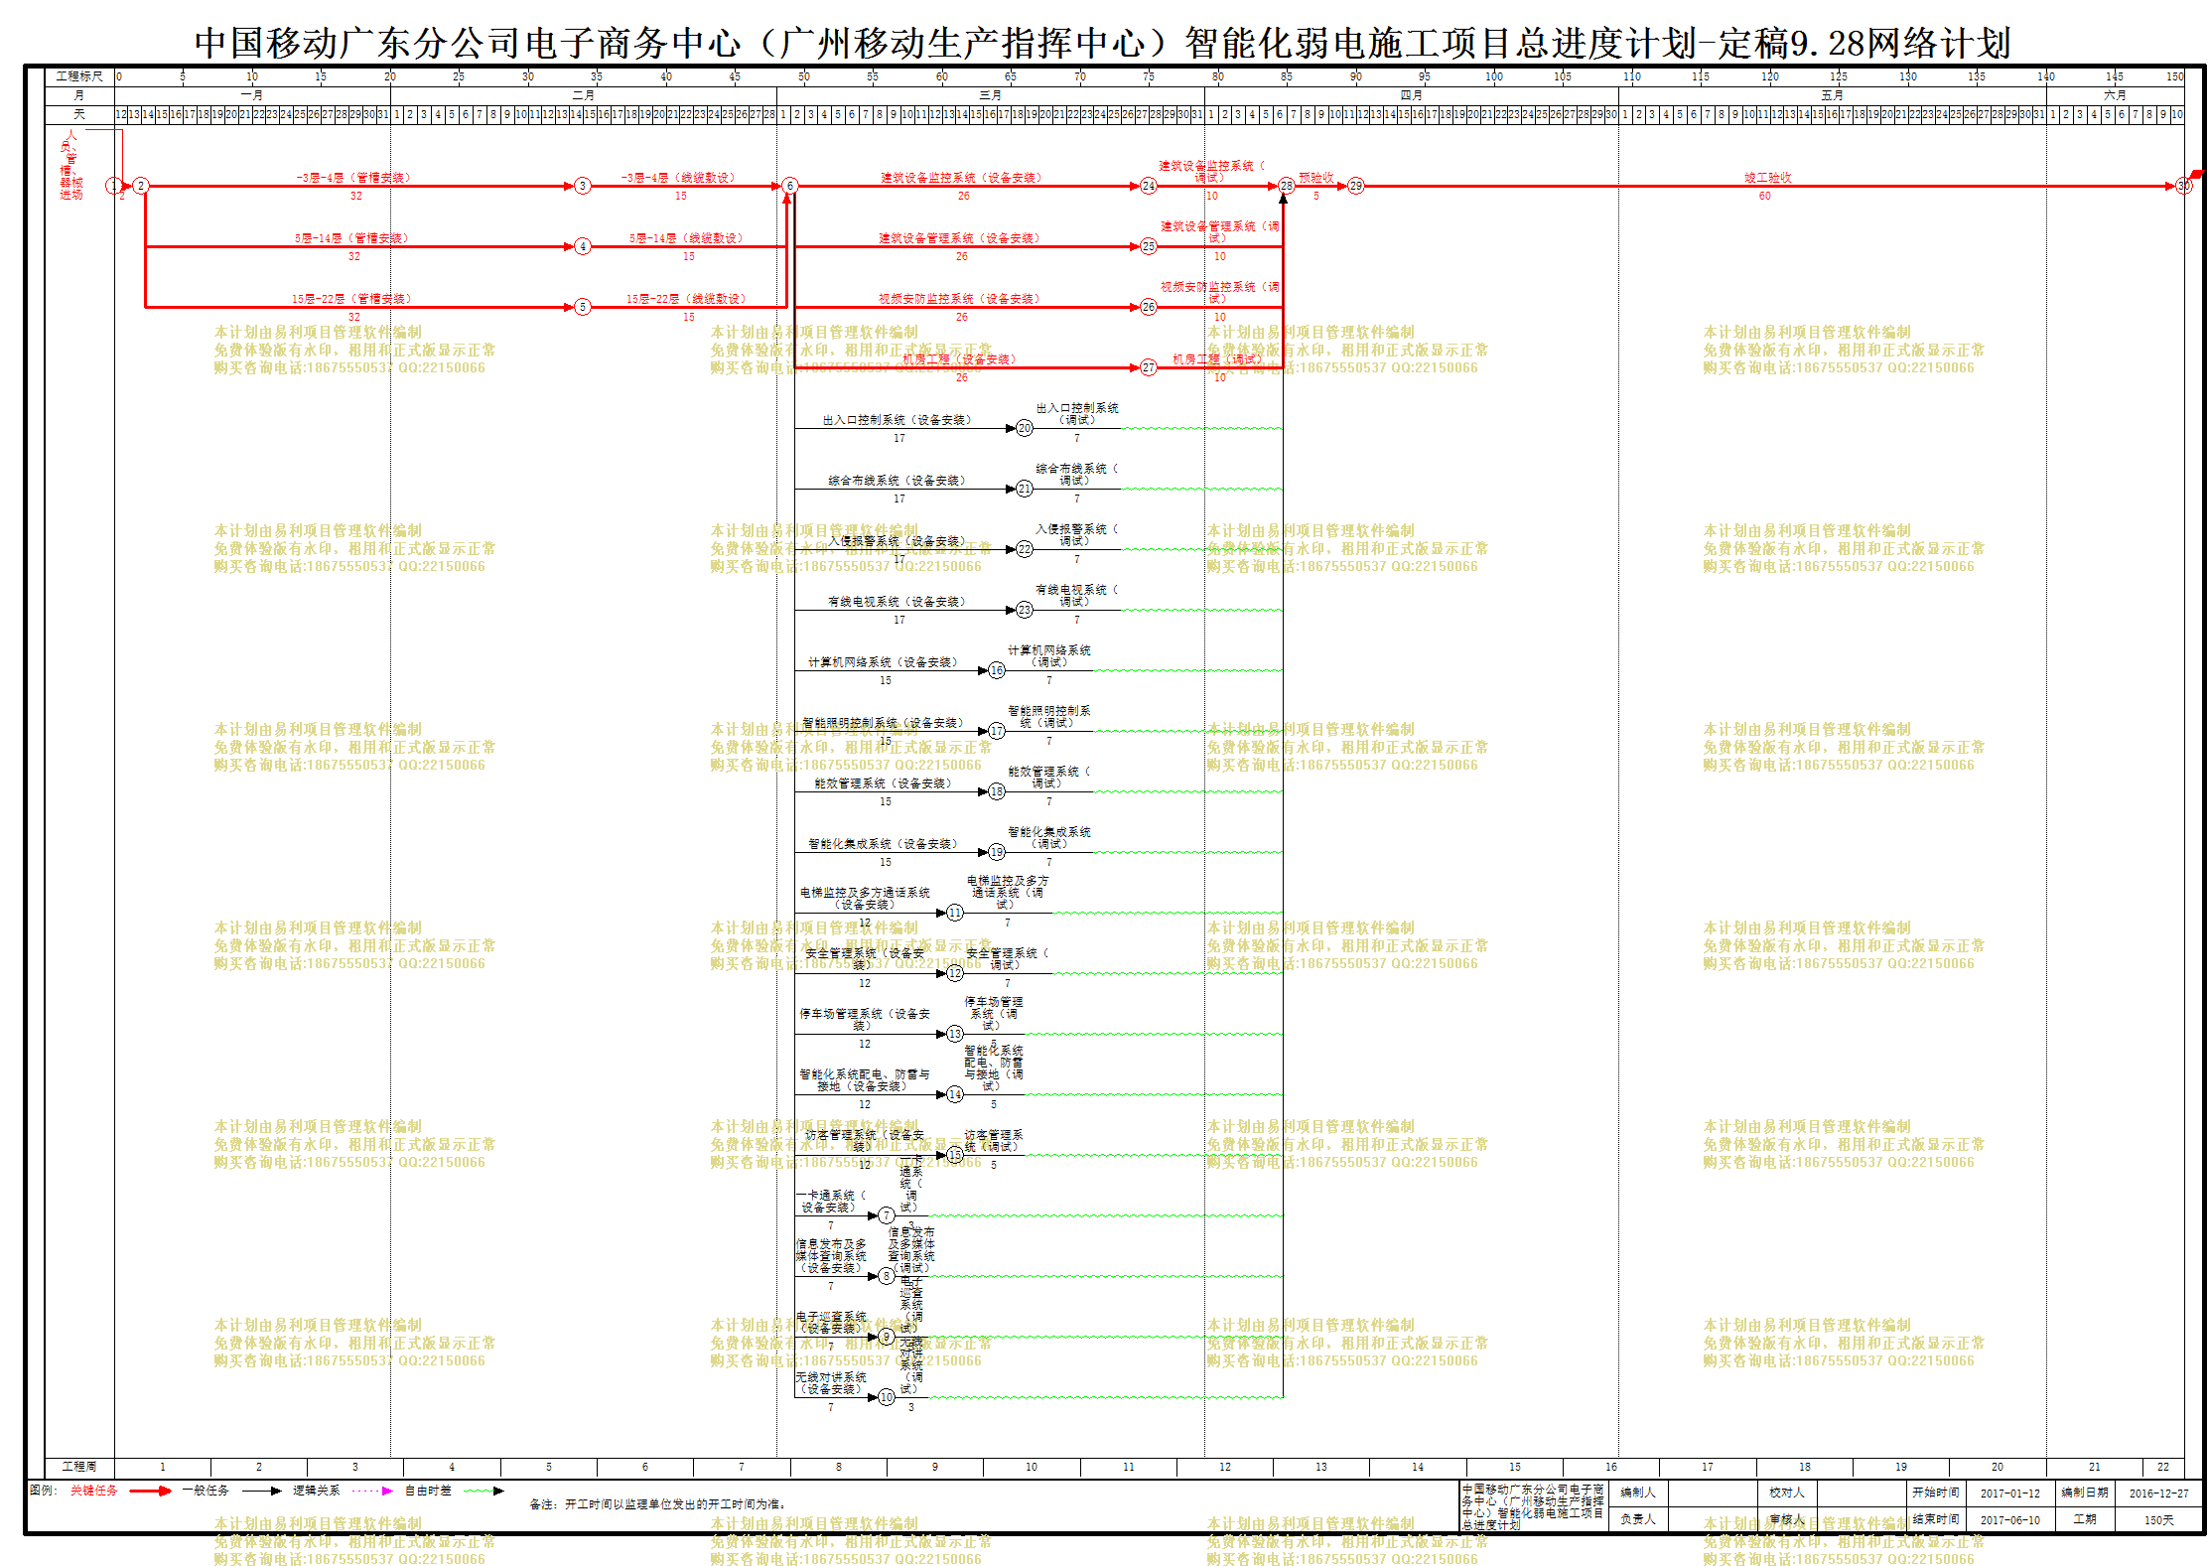Select node 27 on 机房工程 row
This screenshot has height=1566, width=2208.
1149,367
